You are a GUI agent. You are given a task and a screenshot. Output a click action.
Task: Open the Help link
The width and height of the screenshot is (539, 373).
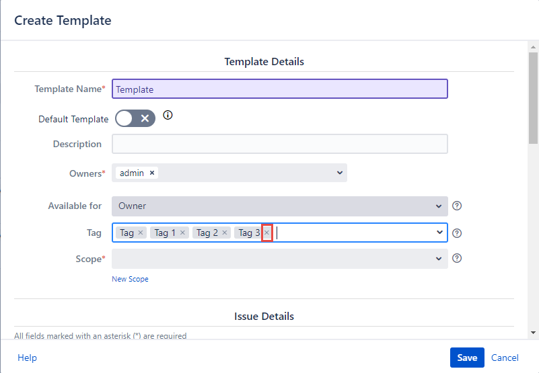(x=27, y=358)
